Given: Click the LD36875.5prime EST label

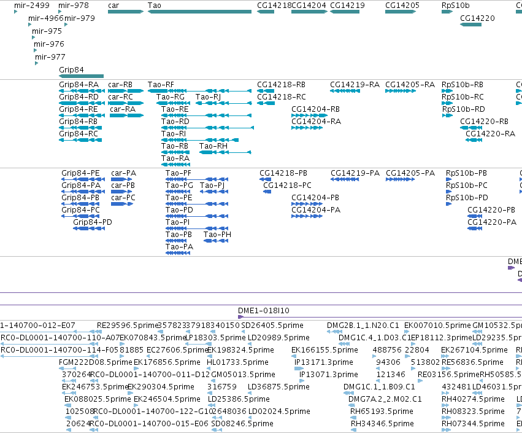Looking at the screenshot, I should click(278, 387).
